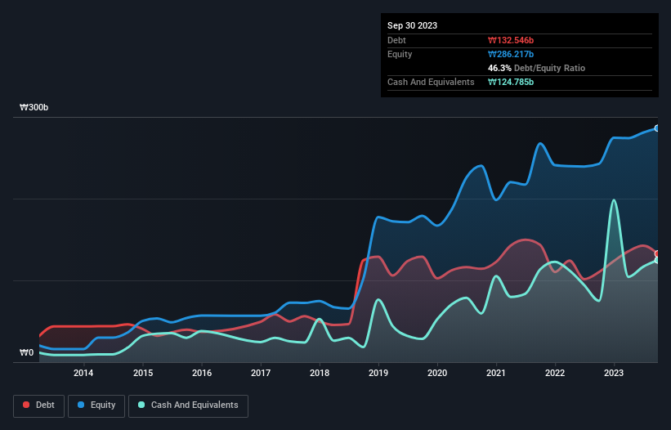The image size is (671, 430).
Task: Click the Equity row label in tooltip
Action: [400, 54]
